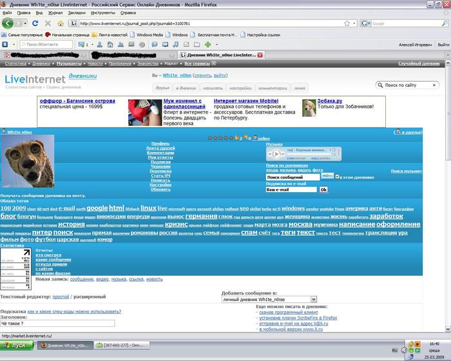
Task: Open the back/forward history dropdown arrow
Action: [25, 23]
